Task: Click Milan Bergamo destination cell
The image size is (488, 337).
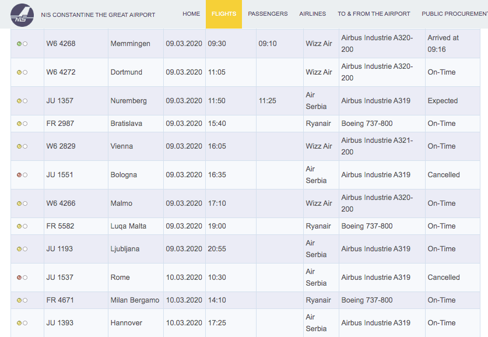Action: [135, 300]
